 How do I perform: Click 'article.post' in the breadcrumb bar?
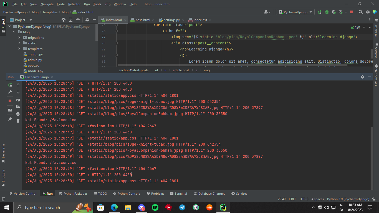[181, 70]
